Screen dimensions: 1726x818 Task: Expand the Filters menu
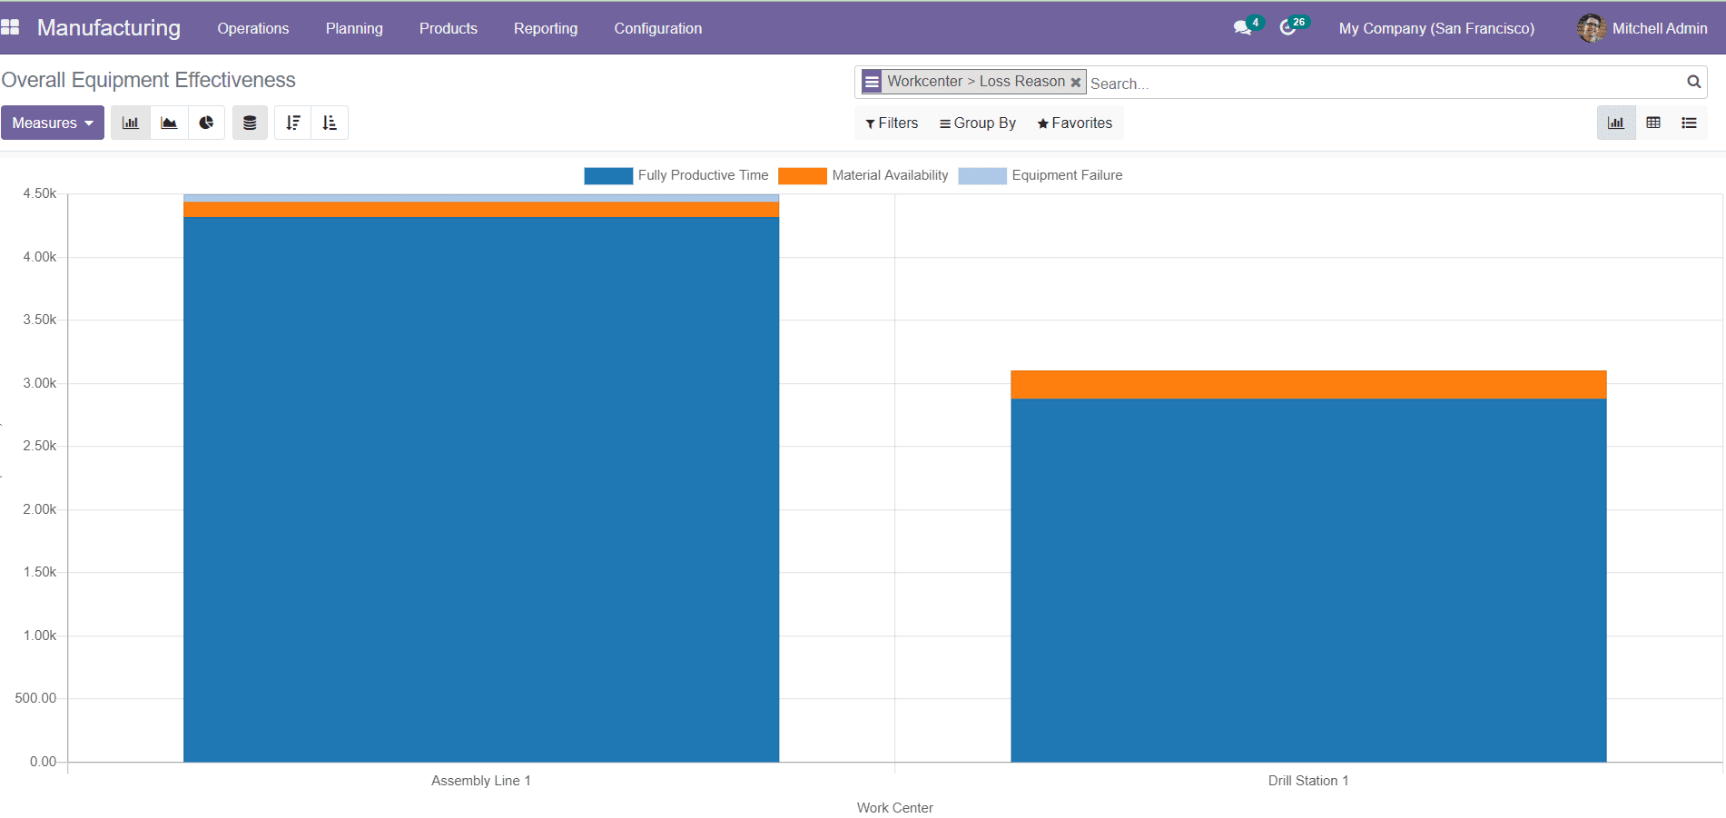click(x=891, y=122)
